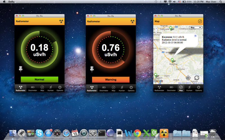Viewport: 225px width, 140px height.
Task: Click the Wi-Fi status icon in menu bar
Action: tap(170, 2)
